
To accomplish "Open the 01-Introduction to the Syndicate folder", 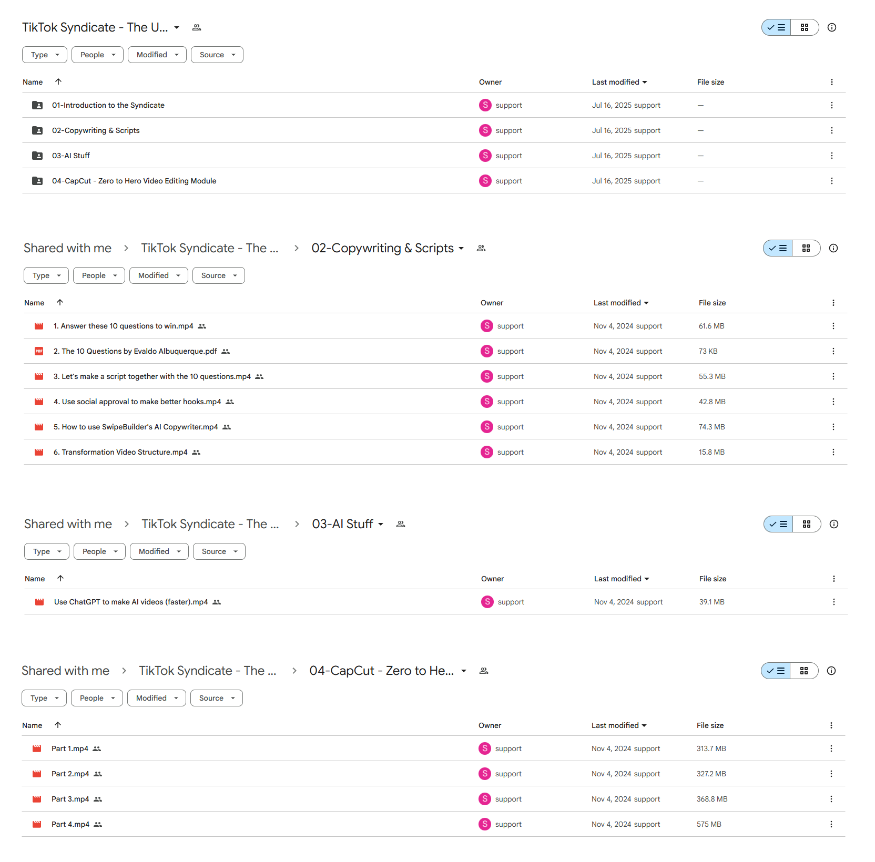I will pyautogui.click(x=108, y=105).
